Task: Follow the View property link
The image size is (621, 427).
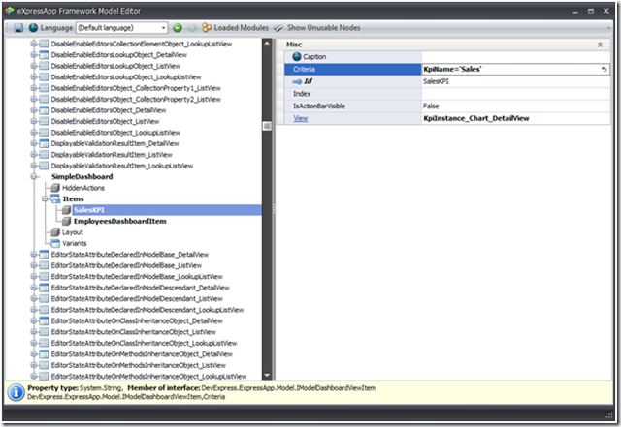Action: tap(300, 118)
